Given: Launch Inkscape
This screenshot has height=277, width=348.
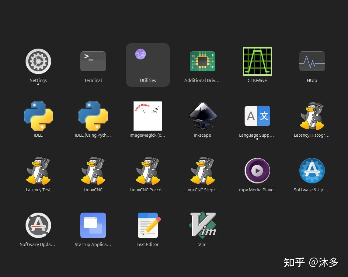Looking at the screenshot, I should click(x=203, y=116).
